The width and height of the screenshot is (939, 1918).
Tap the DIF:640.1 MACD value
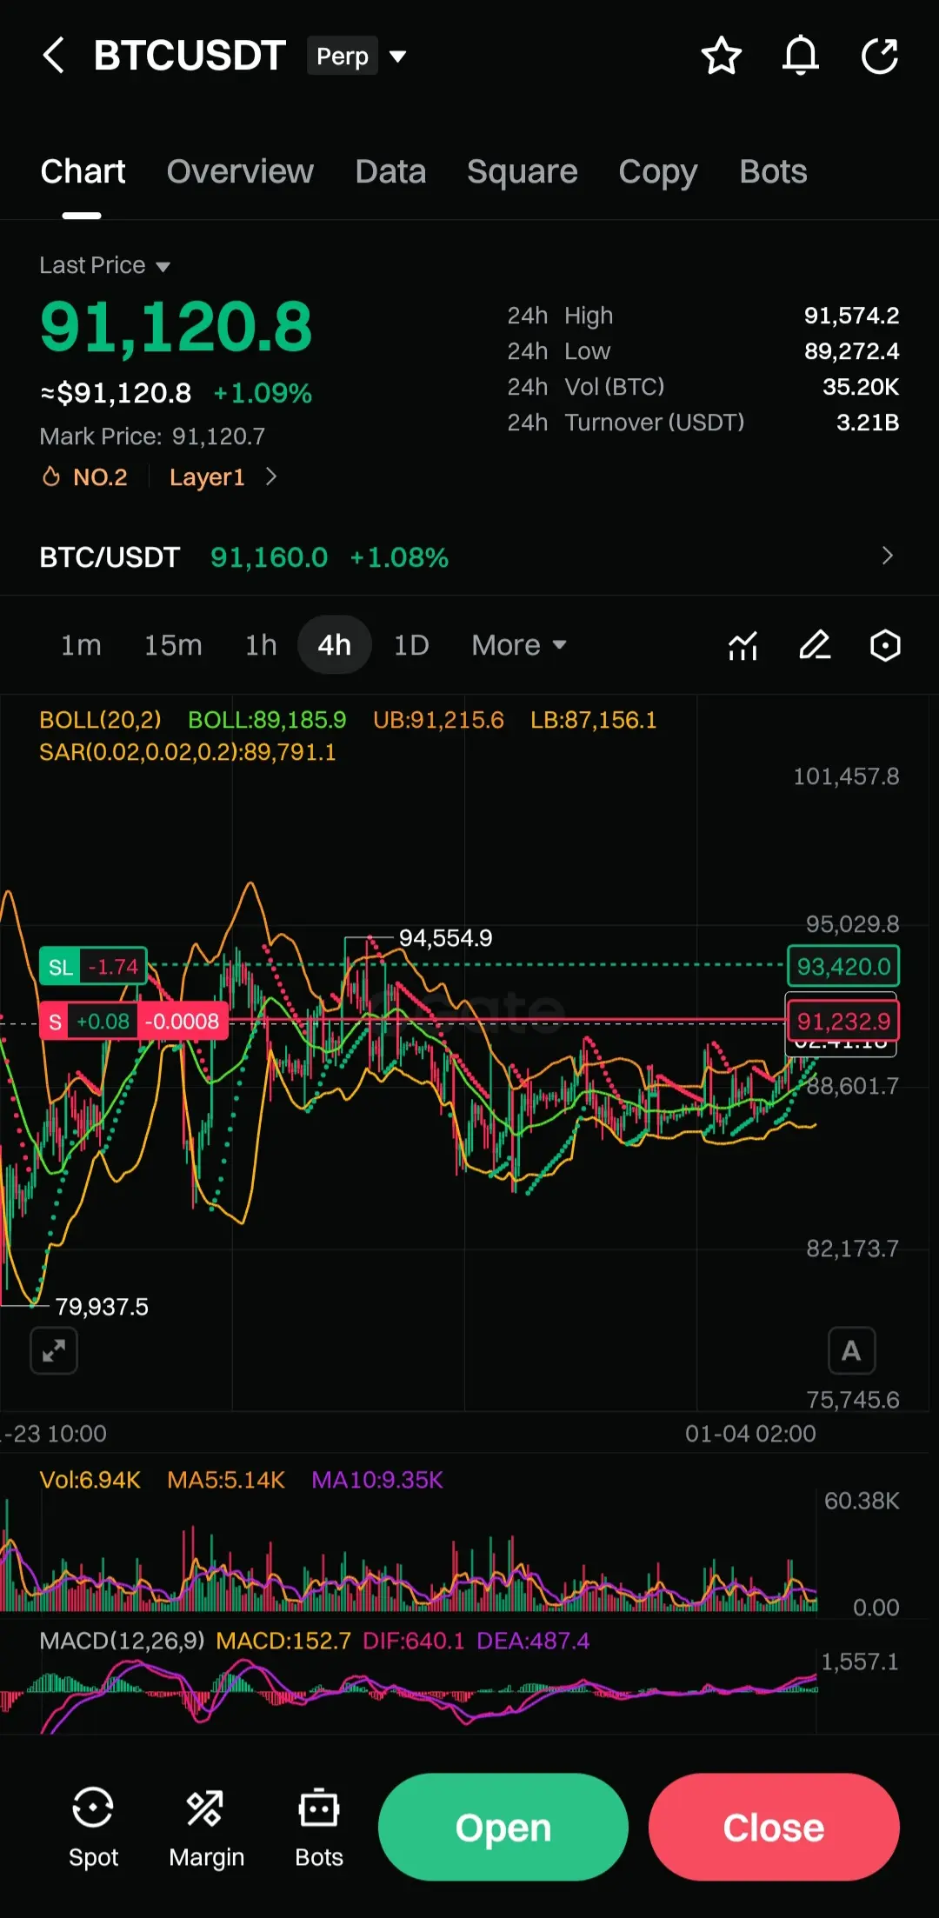[x=414, y=1641]
